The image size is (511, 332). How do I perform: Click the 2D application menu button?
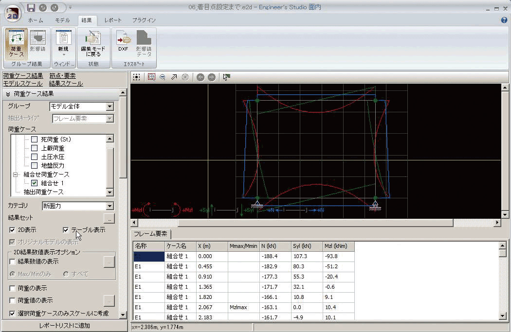click(13, 14)
